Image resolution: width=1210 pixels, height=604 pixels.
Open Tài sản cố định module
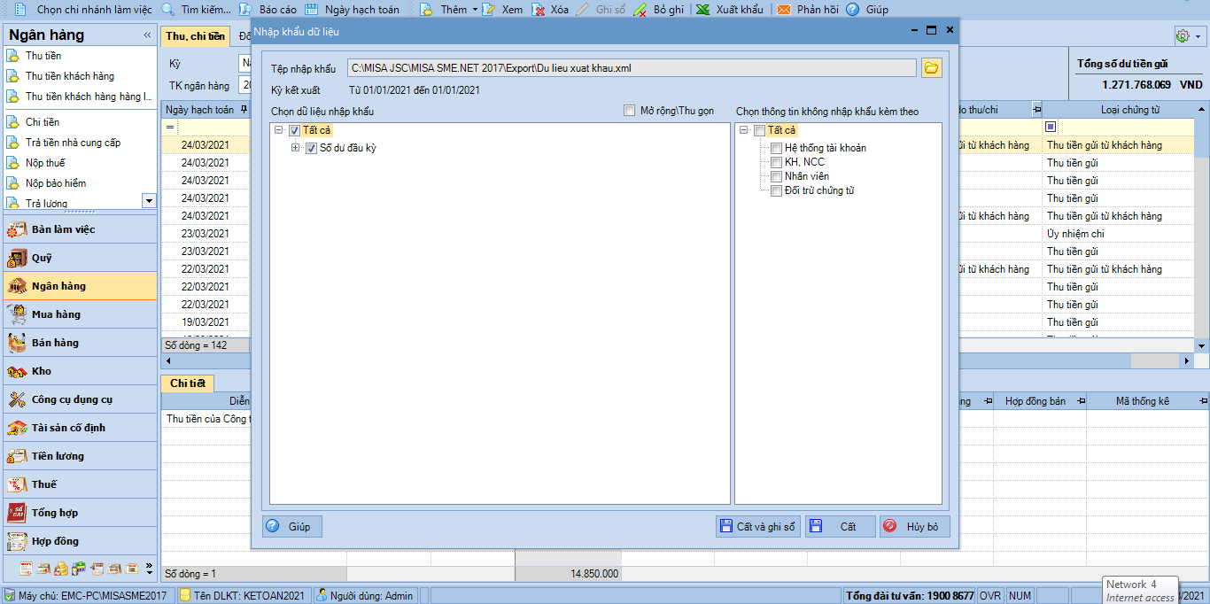click(80, 428)
